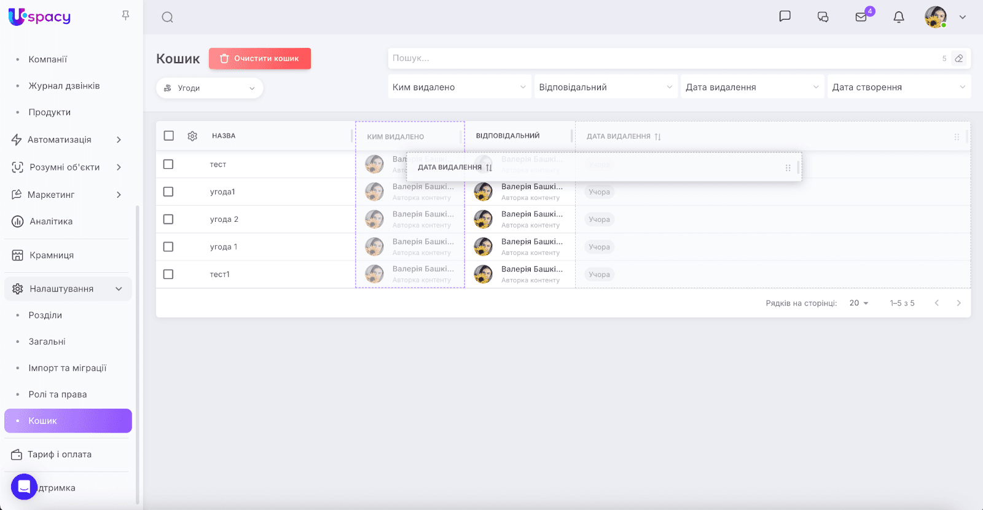Click into the 'Пошук...' search field
The width and height of the screenshot is (983, 510).
(664, 58)
